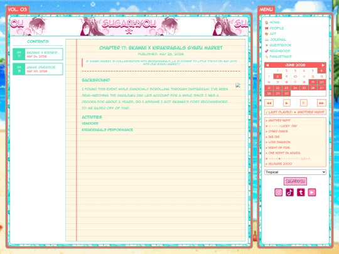The height and width of the screenshot is (254, 339).
Task: Open the TikTok social icon
Action: (289, 193)
